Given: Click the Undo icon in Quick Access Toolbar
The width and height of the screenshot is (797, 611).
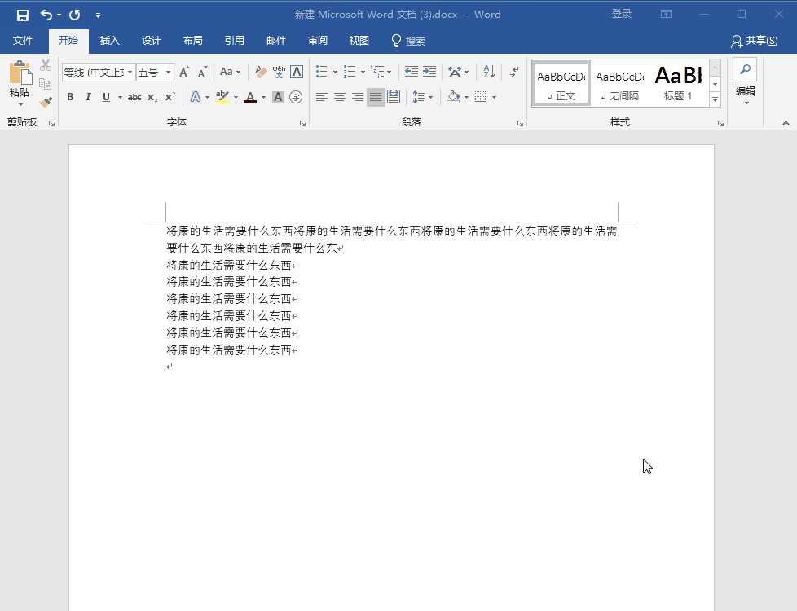Looking at the screenshot, I should pyautogui.click(x=47, y=14).
